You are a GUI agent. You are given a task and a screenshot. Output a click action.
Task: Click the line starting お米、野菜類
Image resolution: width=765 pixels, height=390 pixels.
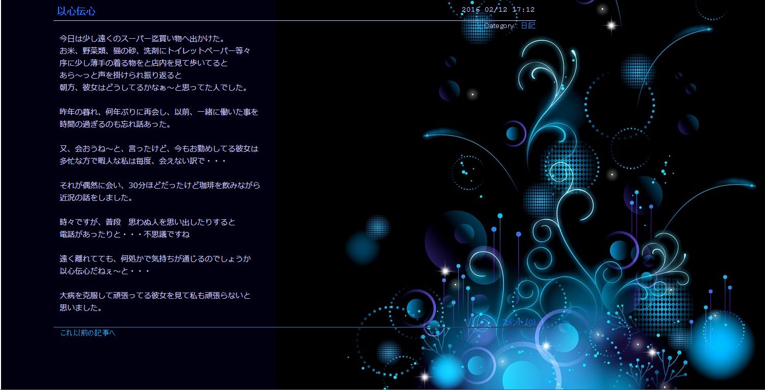coord(154,51)
